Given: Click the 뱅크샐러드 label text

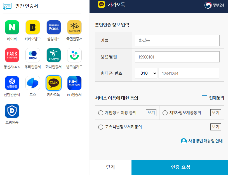Looking at the screenshot, I should pyautogui.click(x=74, y=67).
